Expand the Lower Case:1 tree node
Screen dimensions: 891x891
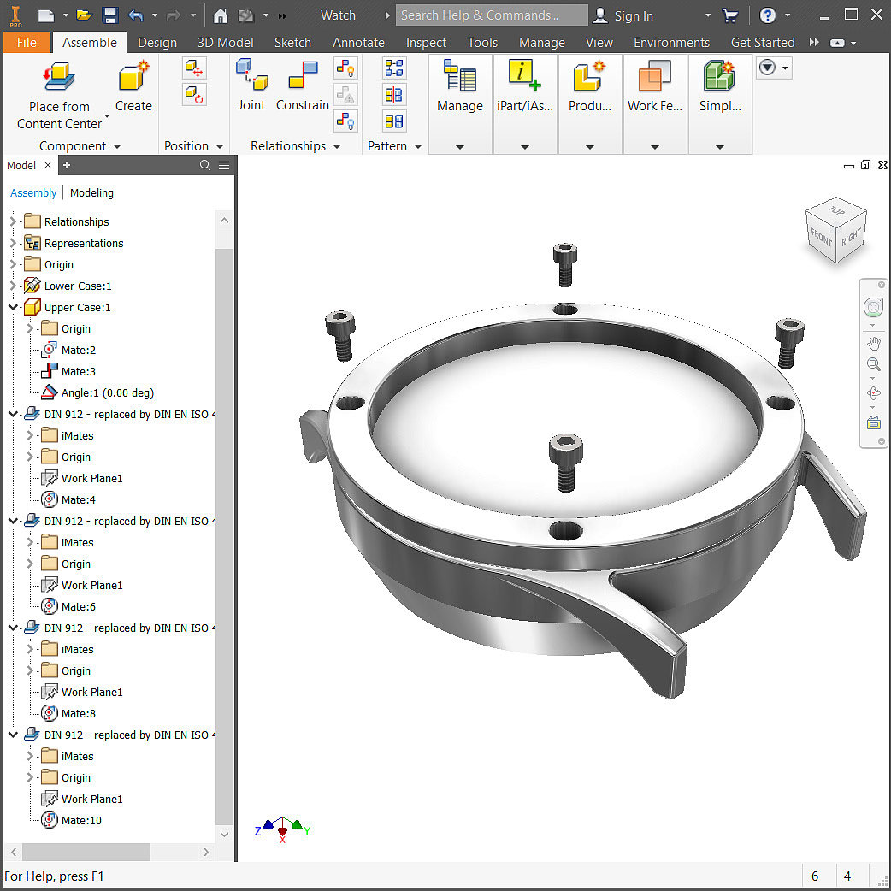(13, 286)
